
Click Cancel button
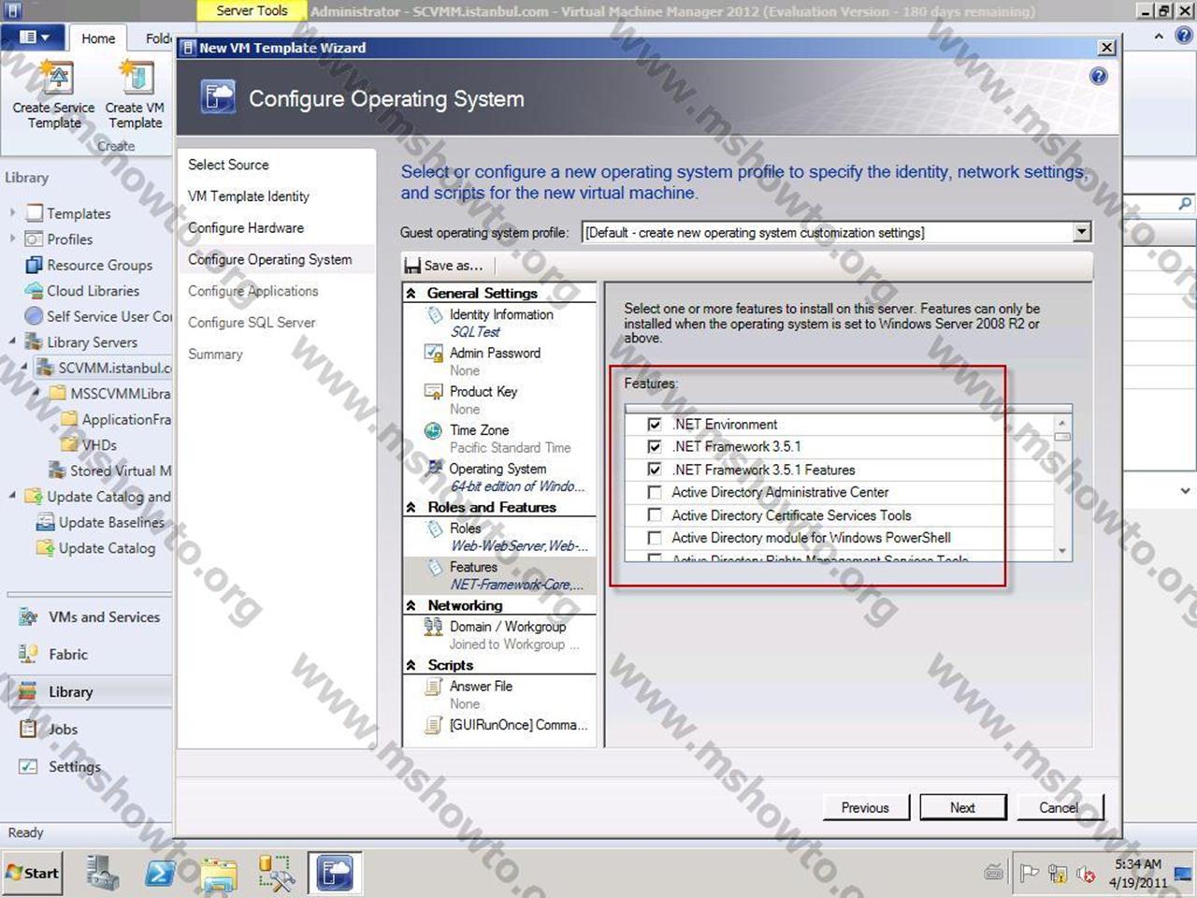1059,807
